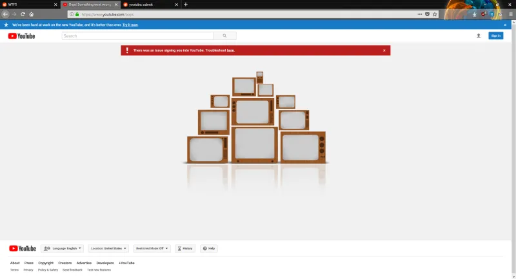The height and width of the screenshot is (279, 516).
Task: Toggle the Restricted Mode: Off dropdown
Action: click(x=153, y=248)
